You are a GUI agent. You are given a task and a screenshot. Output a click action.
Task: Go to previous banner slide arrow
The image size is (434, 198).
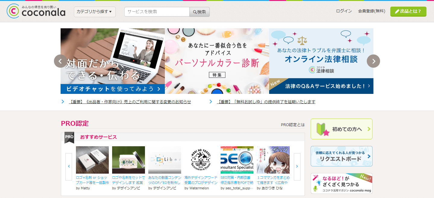pos(61,61)
